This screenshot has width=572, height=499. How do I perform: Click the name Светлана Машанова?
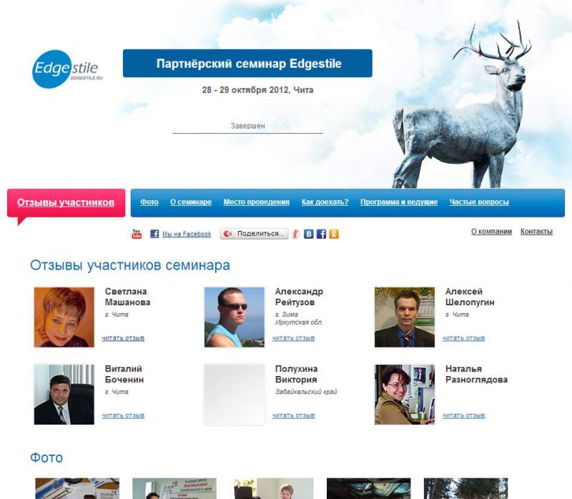coord(128,297)
